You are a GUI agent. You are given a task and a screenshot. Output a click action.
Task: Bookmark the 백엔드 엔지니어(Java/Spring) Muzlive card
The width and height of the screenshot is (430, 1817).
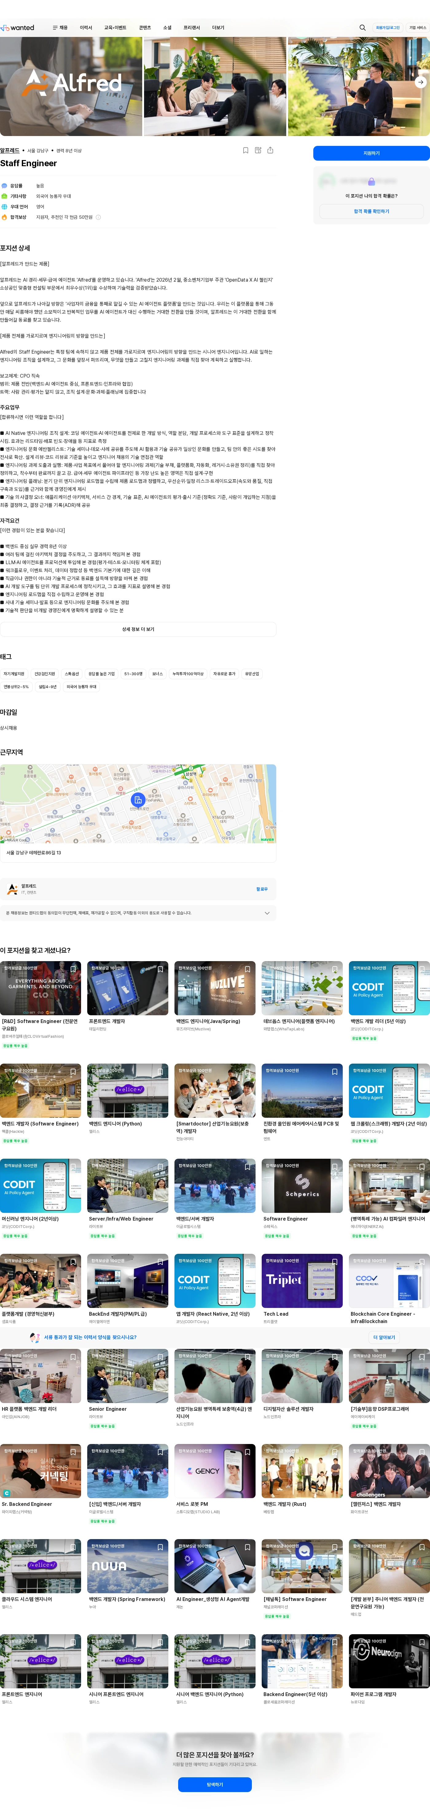248,969
